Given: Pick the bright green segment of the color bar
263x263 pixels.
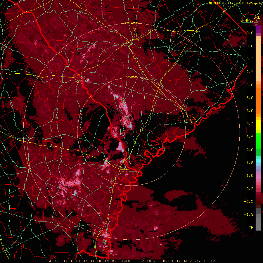Looking at the screenshot, I should click(258, 141).
